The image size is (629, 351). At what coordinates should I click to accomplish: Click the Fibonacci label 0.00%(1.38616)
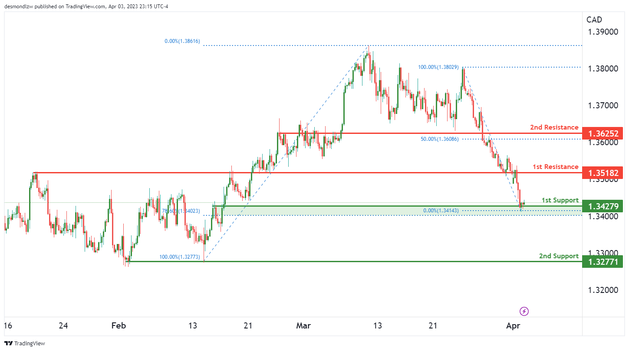click(x=182, y=41)
